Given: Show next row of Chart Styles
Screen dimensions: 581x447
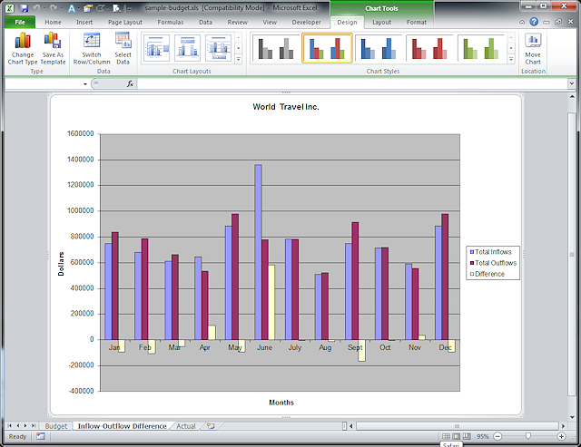Looking at the screenshot, I should pos(511,48).
